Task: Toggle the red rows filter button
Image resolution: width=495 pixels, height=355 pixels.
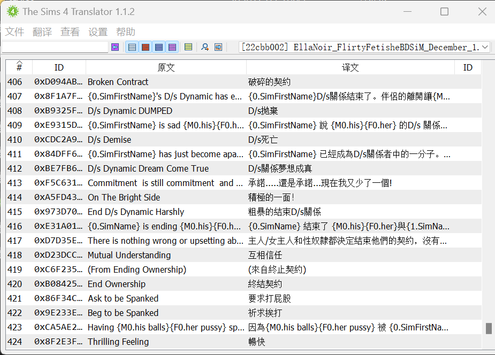Action: click(146, 47)
